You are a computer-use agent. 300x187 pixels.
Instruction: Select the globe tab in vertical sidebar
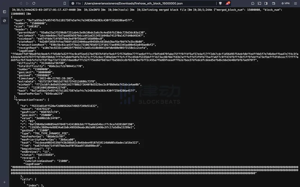coord(4,21)
